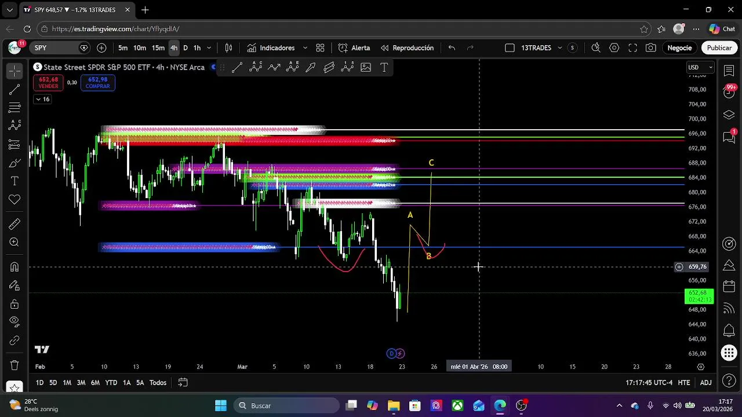The image size is (742, 417).
Task: Activate the zoom in tool
Action: click(14, 243)
